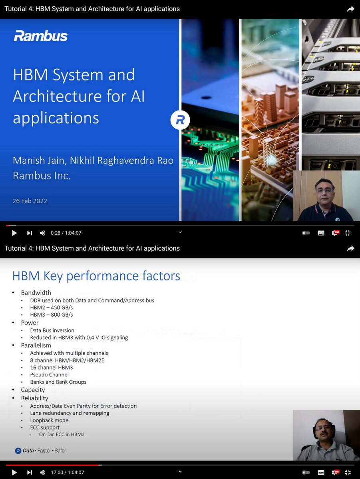Click the '26 Feb 2022' date text

30,201
